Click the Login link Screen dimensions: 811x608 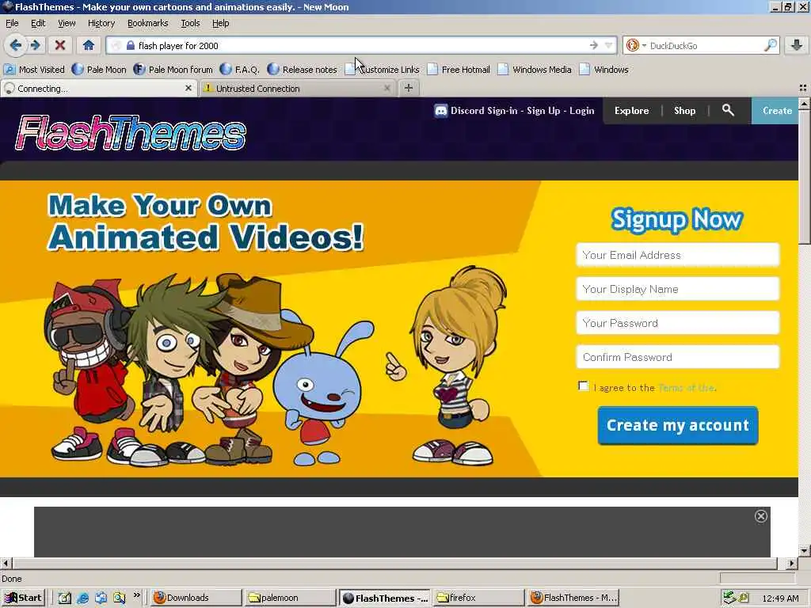pos(582,111)
